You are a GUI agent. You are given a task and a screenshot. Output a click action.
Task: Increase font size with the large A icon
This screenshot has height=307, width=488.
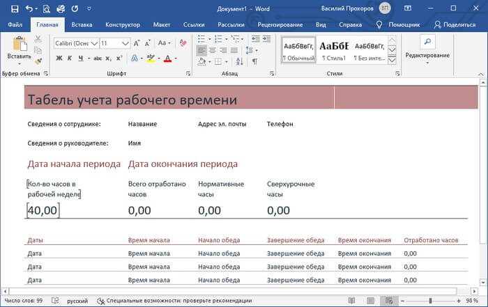(137, 43)
